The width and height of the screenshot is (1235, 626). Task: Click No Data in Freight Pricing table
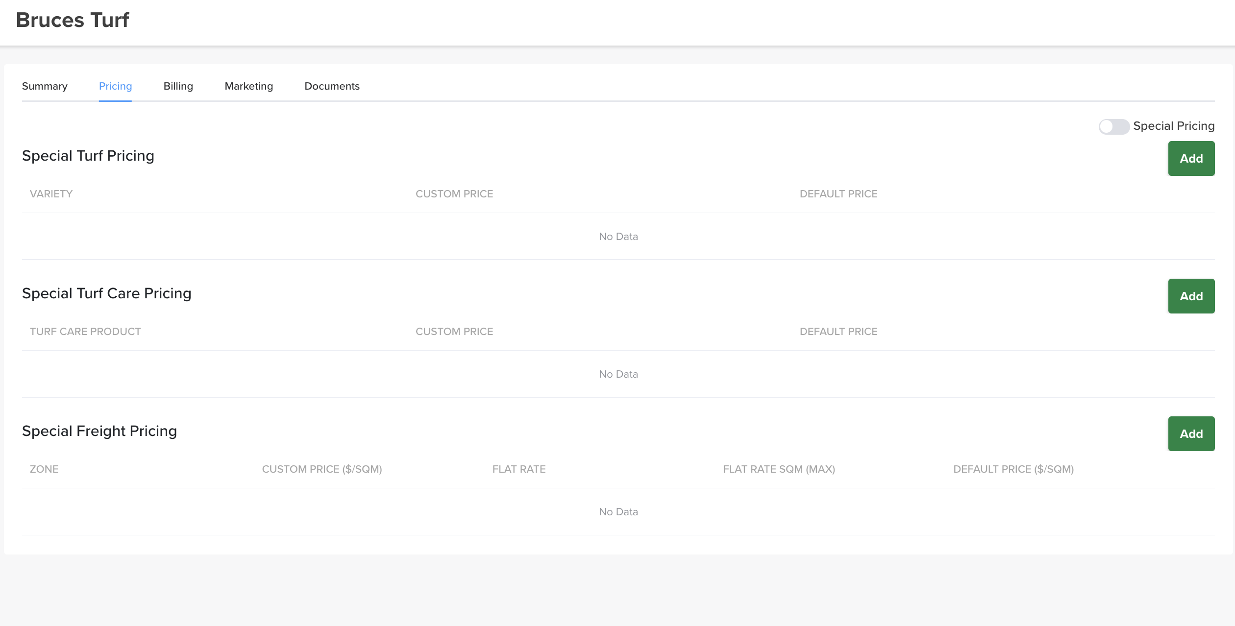coord(618,512)
